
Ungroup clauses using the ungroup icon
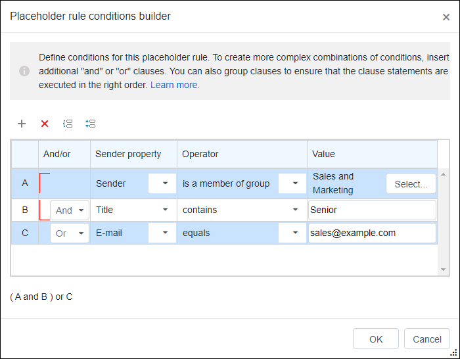[x=91, y=124]
